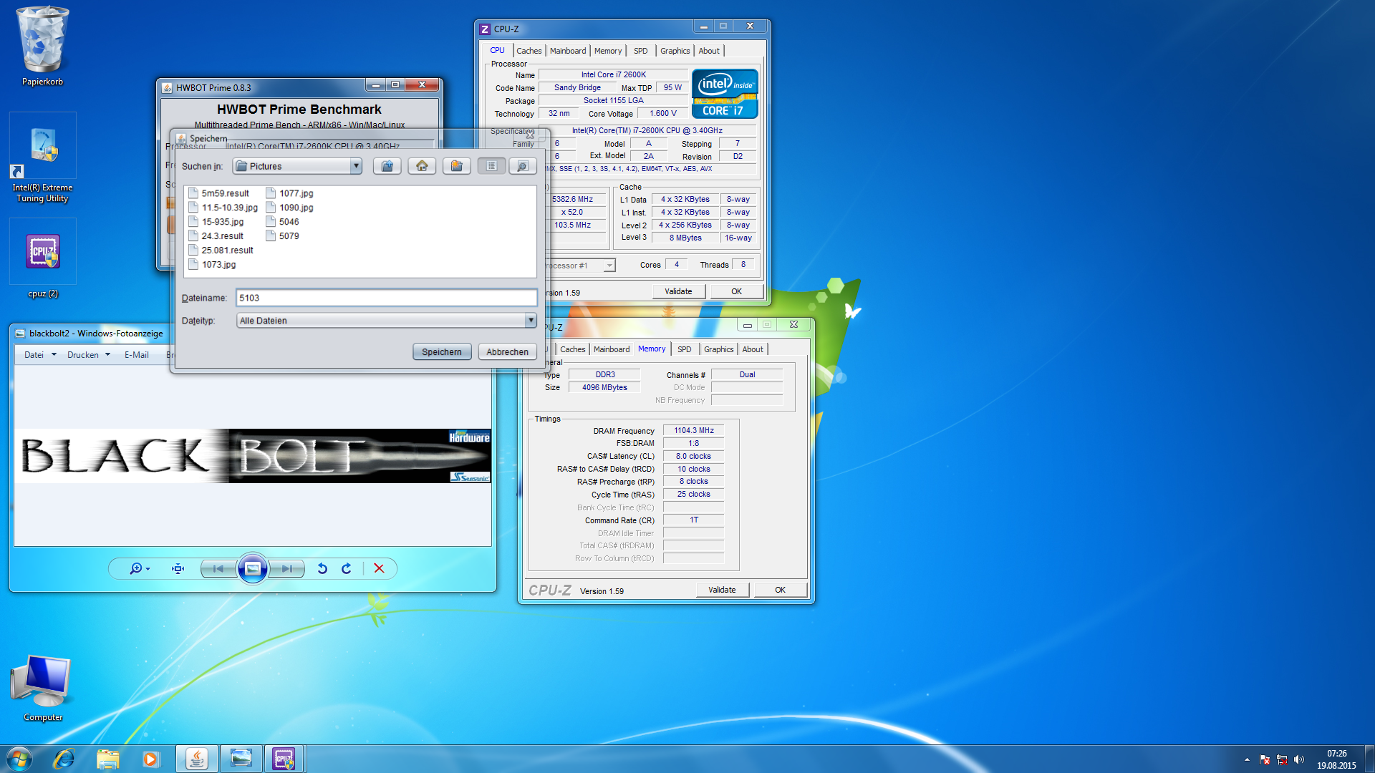Viewport: 1375px width, 773px height.
Task: Open Mainboard tab in upper CPU-Z window
Action: point(568,51)
